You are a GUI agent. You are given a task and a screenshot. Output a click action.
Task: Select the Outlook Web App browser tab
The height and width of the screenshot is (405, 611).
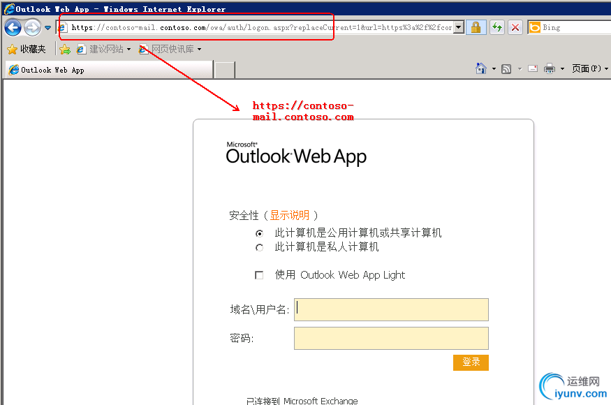pos(109,70)
